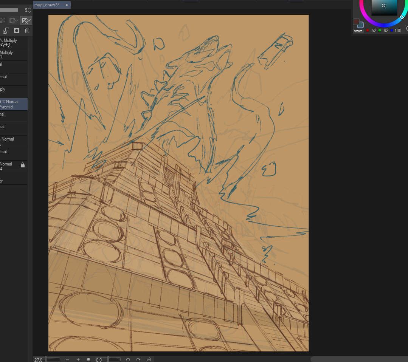Click the create layer mask icon
408x362 pixels.
pyautogui.click(x=17, y=31)
